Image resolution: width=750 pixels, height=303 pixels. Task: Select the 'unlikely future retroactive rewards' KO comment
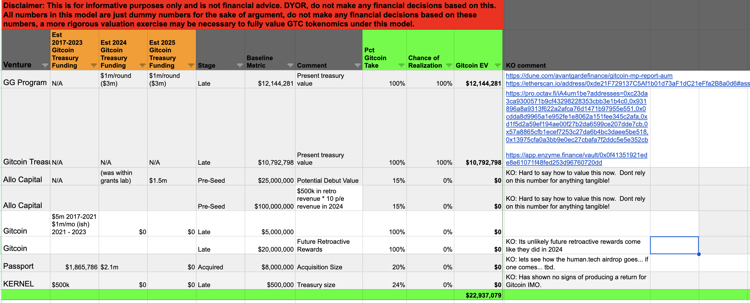point(577,245)
